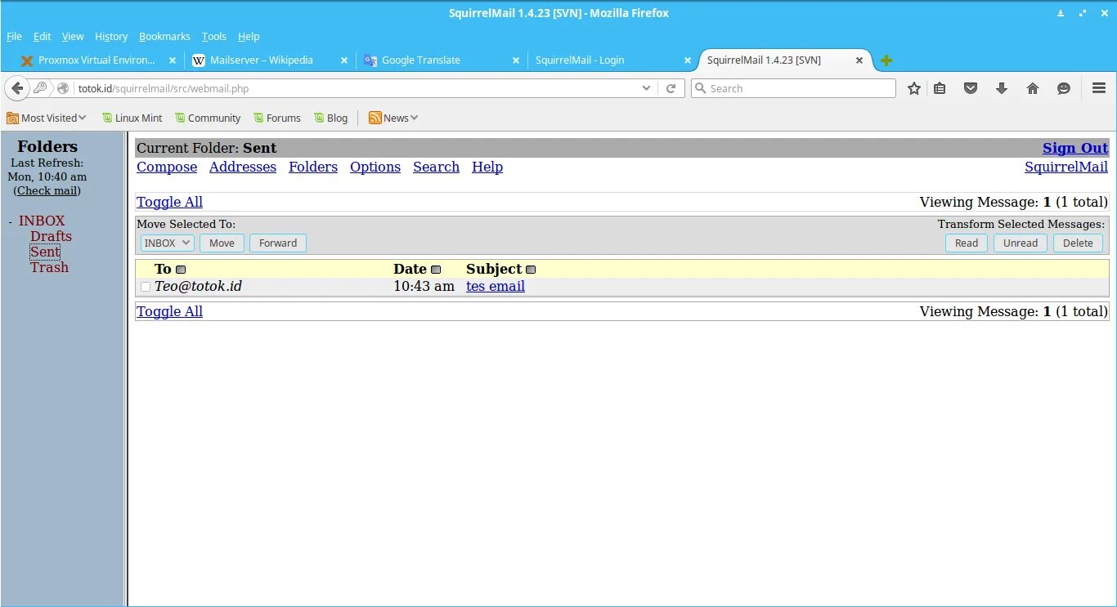This screenshot has height=607, width=1117.
Task: Expand the News feed bookmark dropdown
Action: pyautogui.click(x=393, y=118)
